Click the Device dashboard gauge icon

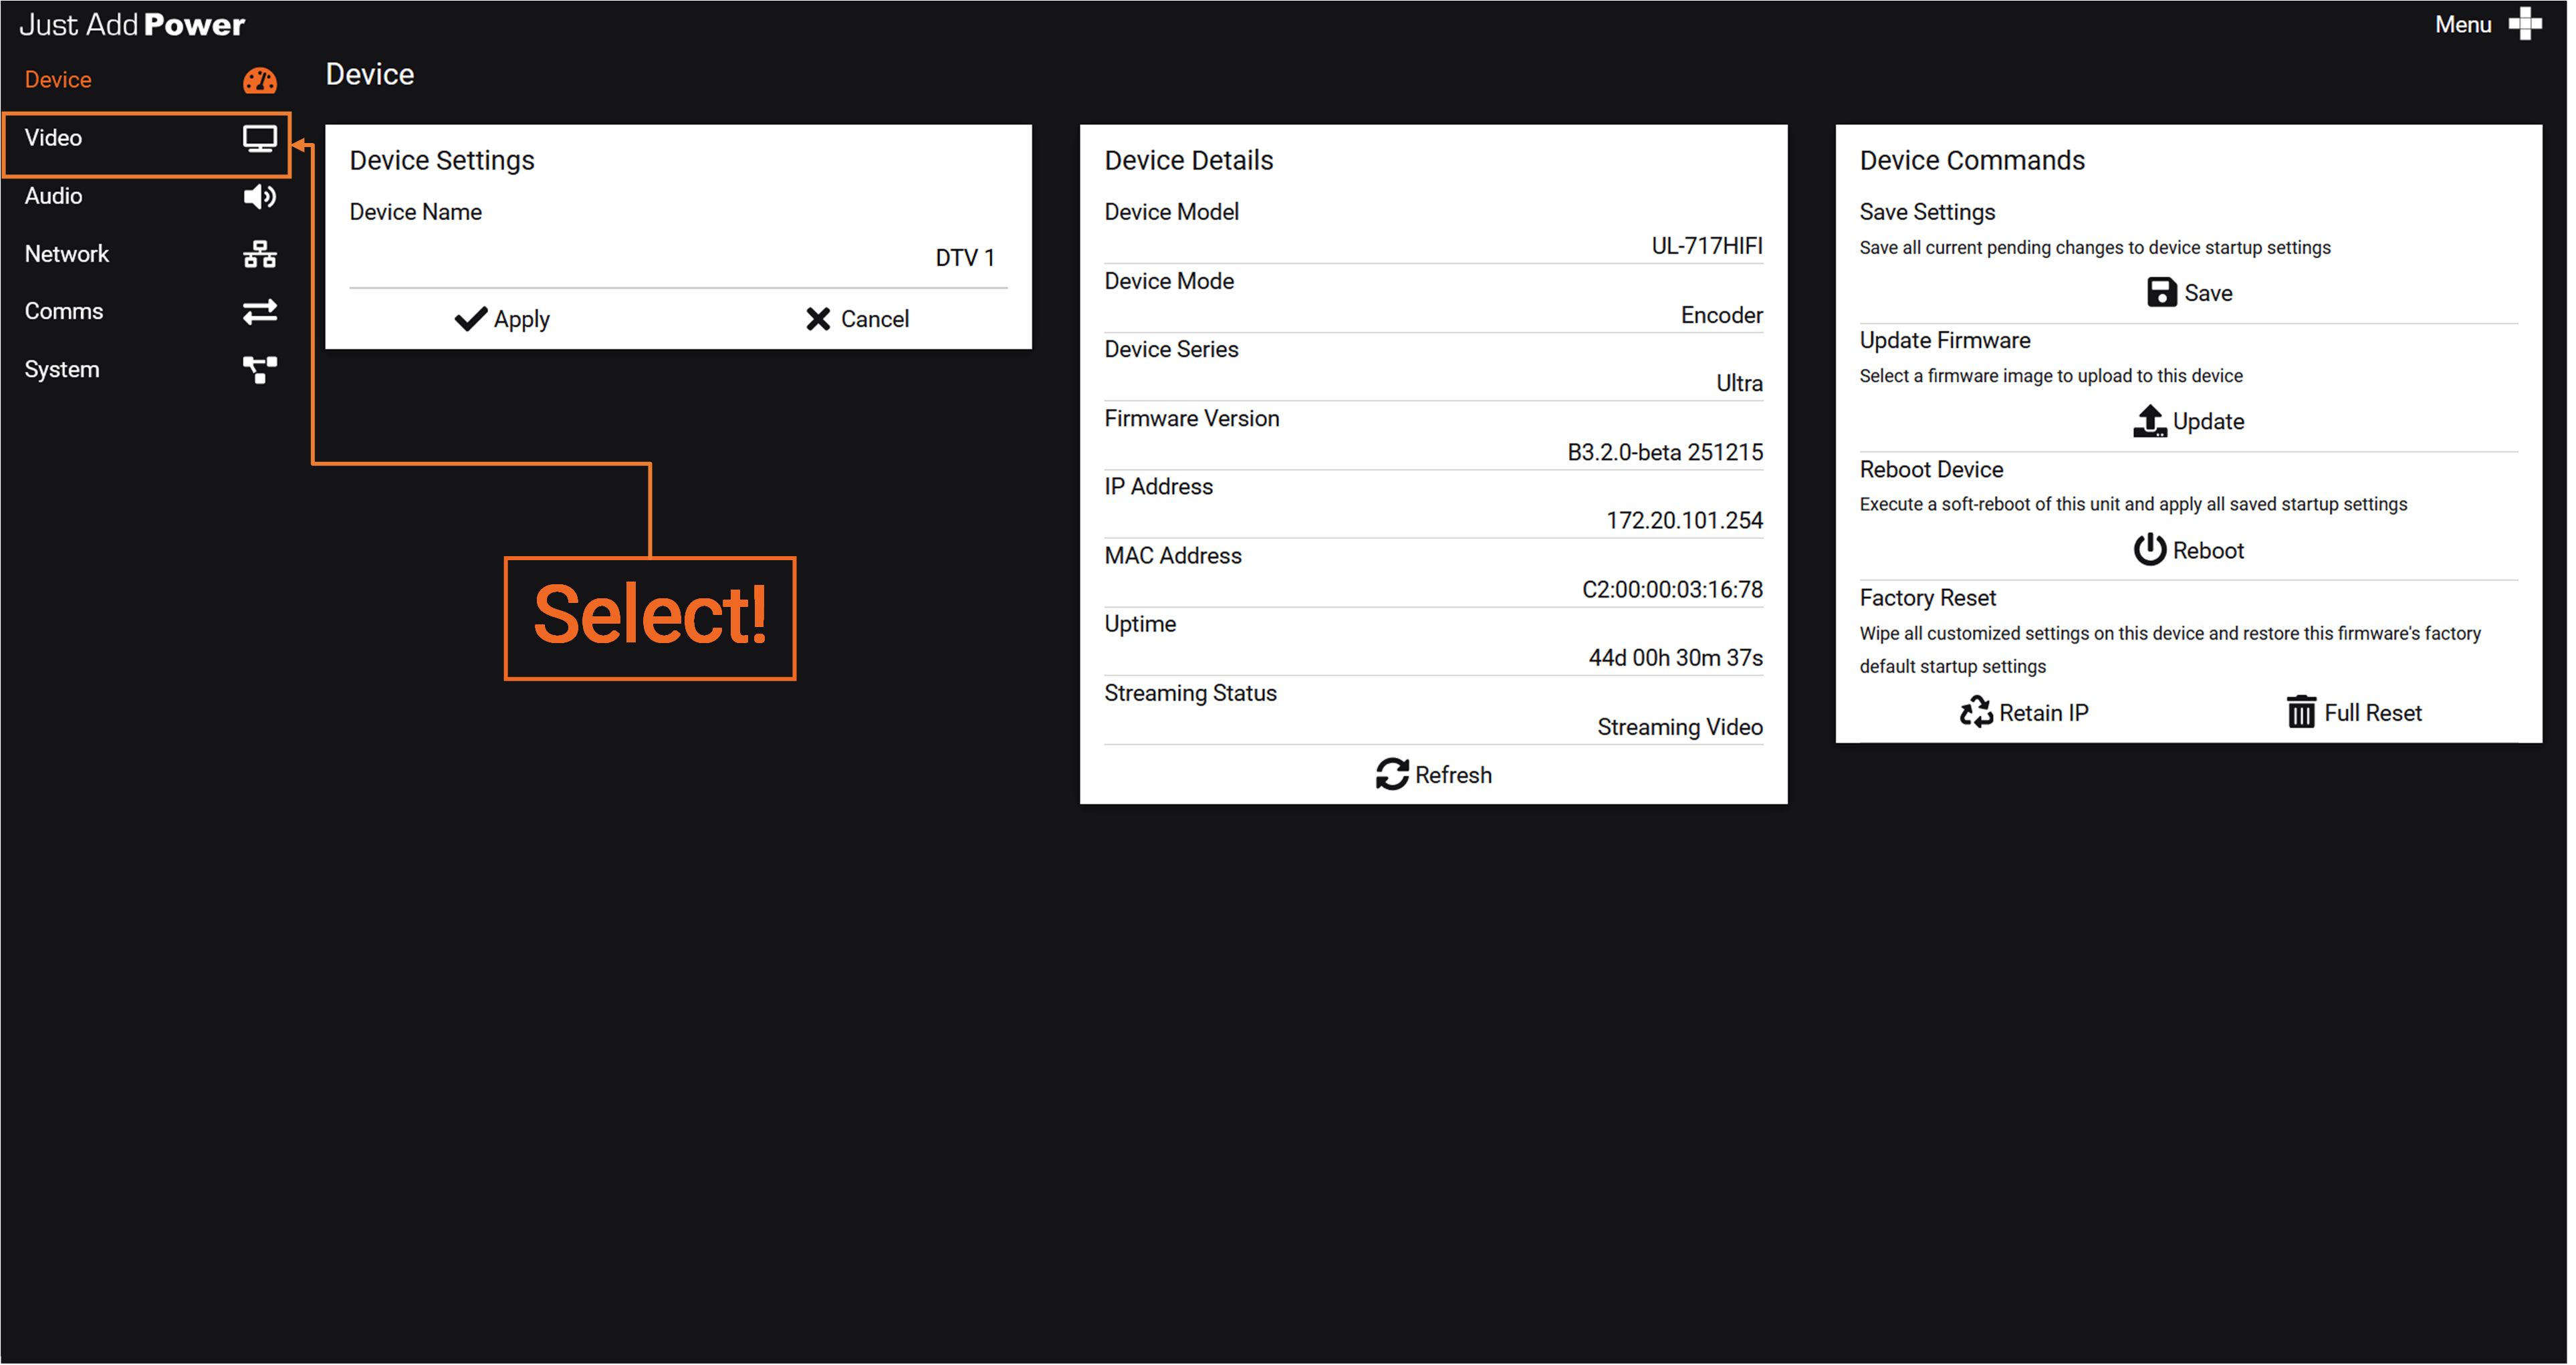pos(260,80)
